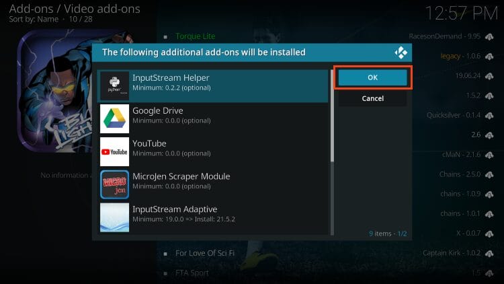This screenshot has width=504, height=284.
Task: Click the dialog list scrollbar
Action: [x=332, y=152]
